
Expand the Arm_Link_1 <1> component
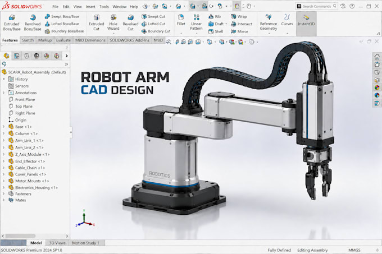click(4, 141)
